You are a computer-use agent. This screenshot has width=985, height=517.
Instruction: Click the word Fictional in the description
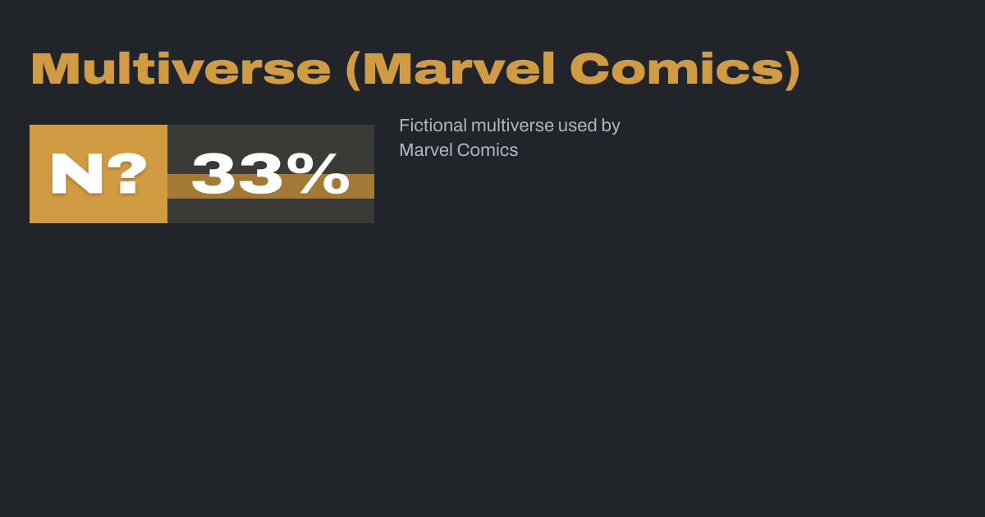(433, 126)
